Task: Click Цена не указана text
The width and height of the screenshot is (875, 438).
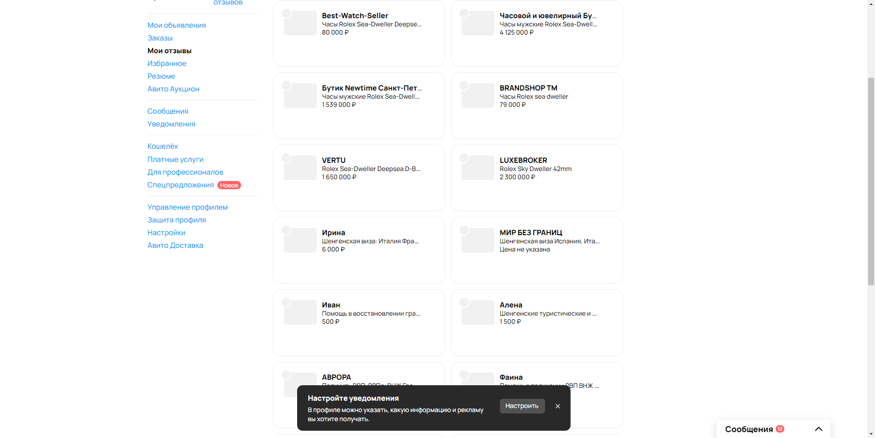Action: (525, 249)
